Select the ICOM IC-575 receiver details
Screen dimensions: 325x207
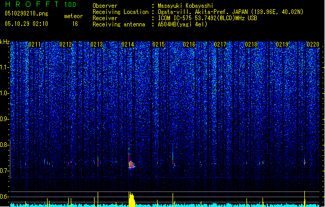click(x=207, y=18)
